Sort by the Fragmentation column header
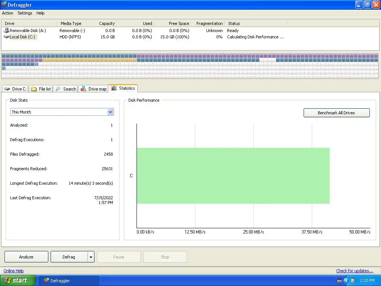Screen dimensions: 381x286 (x=208, y=23)
